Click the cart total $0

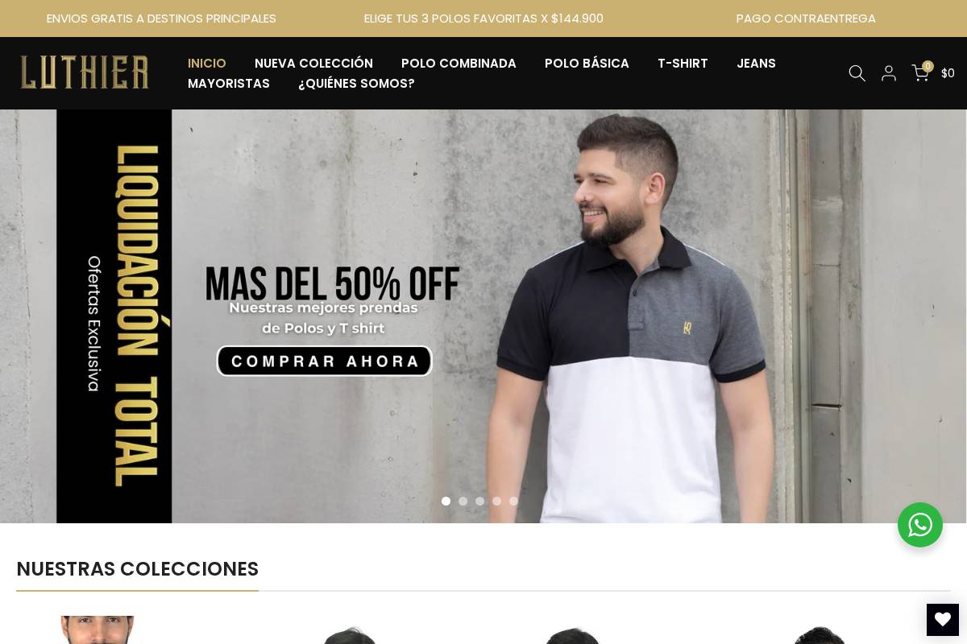tap(948, 73)
